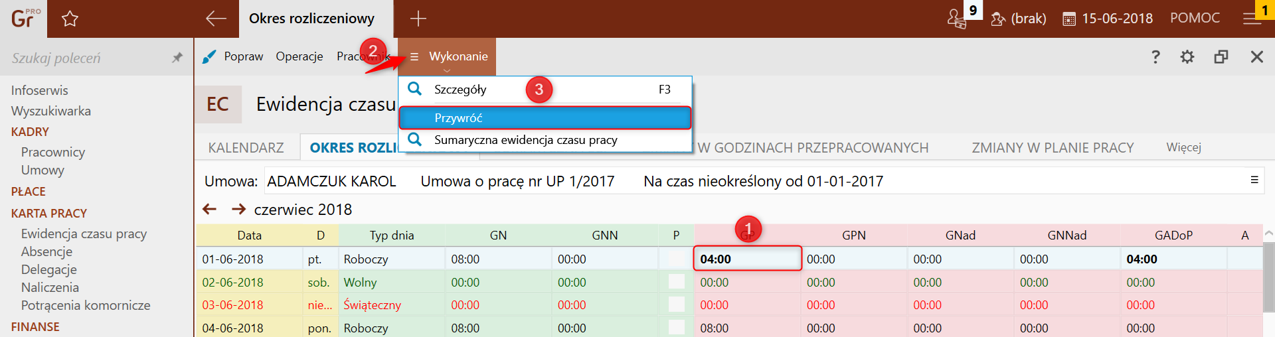Expand chevron below Wykonanie
Screen dimensions: 1275x337
pyautogui.click(x=447, y=70)
